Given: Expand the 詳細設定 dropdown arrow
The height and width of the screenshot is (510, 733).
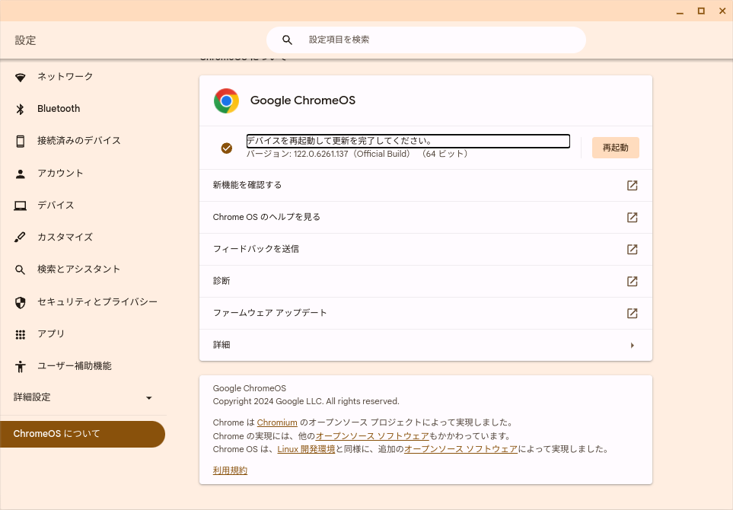Looking at the screenshot, I should [148, 398].
